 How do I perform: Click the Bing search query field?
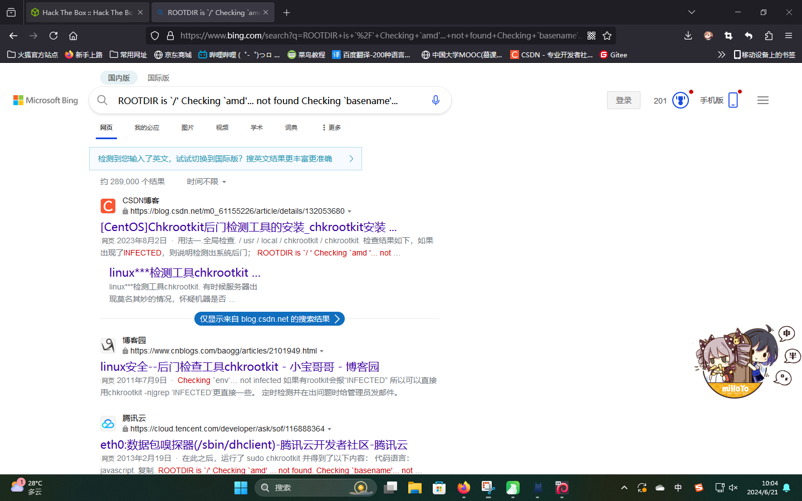coord(270,101)
